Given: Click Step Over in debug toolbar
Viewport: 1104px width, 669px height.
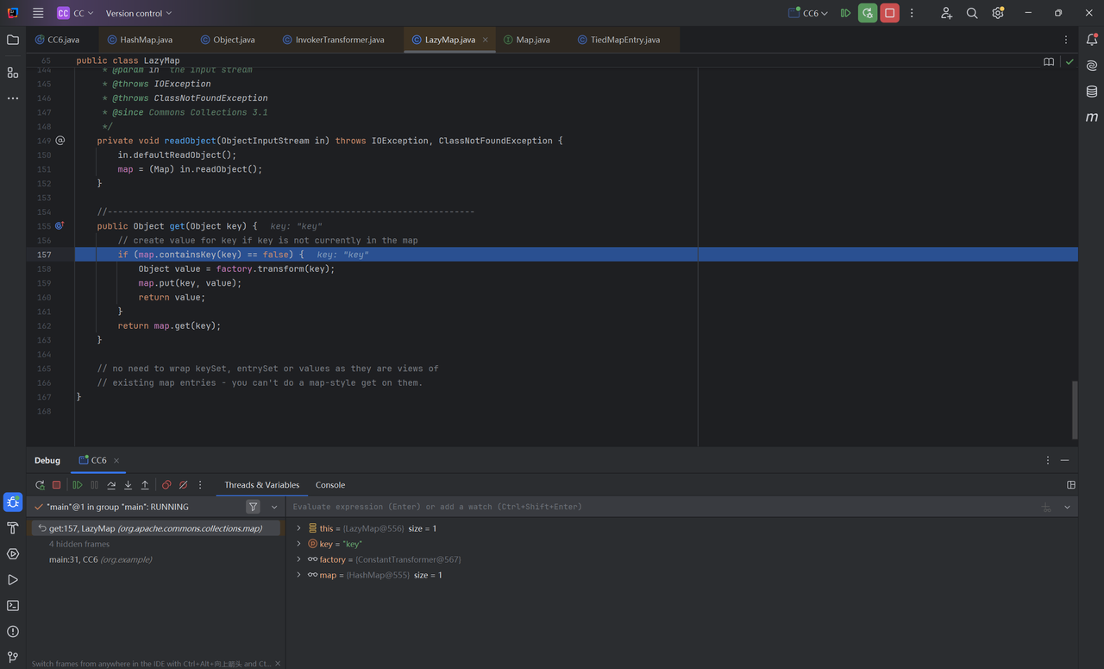Looking at the screenshot, I should point(111,485).
